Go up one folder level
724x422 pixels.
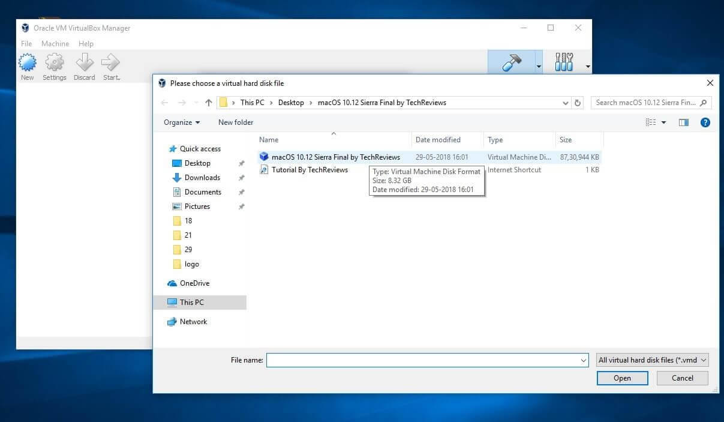point(209,103)
